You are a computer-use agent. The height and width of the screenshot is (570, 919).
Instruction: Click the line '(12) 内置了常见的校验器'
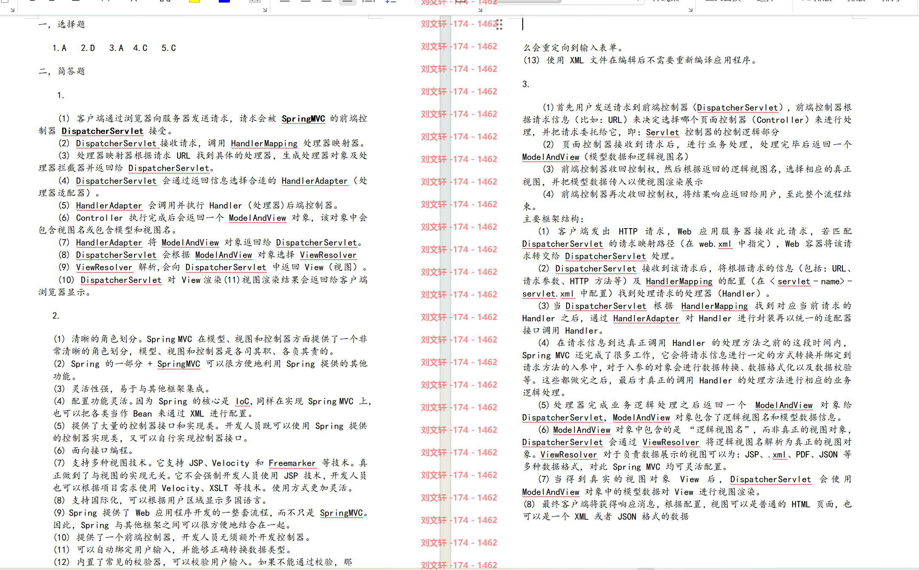pos(203,562)
